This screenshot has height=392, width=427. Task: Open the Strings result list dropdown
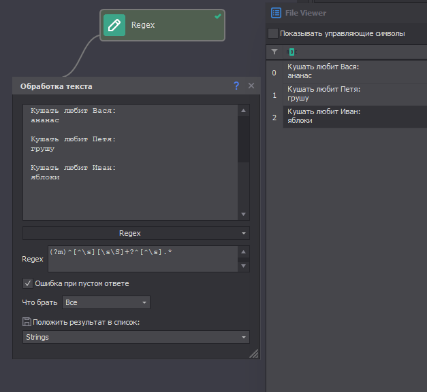coord(136,337)
